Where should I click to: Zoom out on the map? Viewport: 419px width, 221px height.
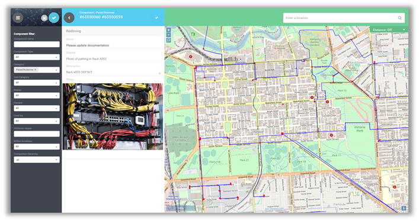169,35
